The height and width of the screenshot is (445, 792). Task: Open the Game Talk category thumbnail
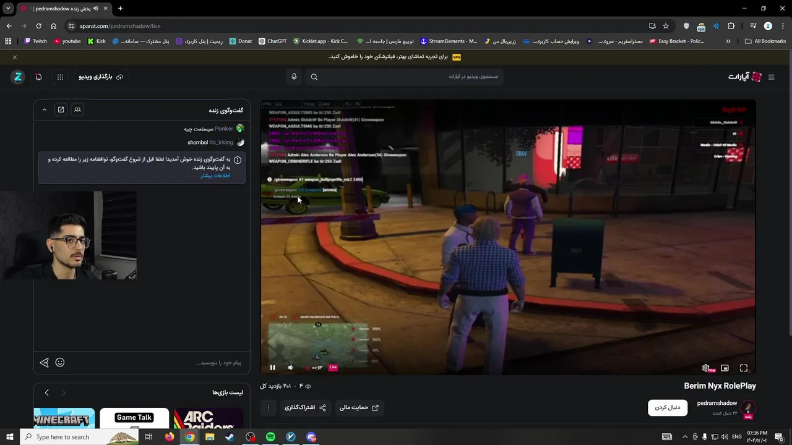click(x=134, y=418)
